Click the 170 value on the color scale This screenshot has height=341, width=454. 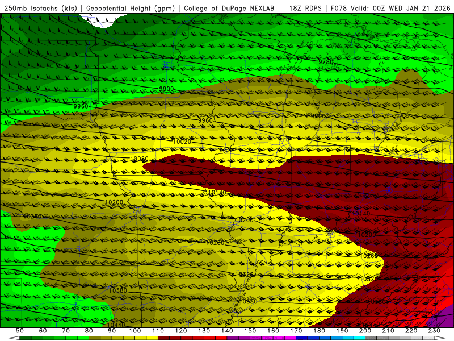296,331
